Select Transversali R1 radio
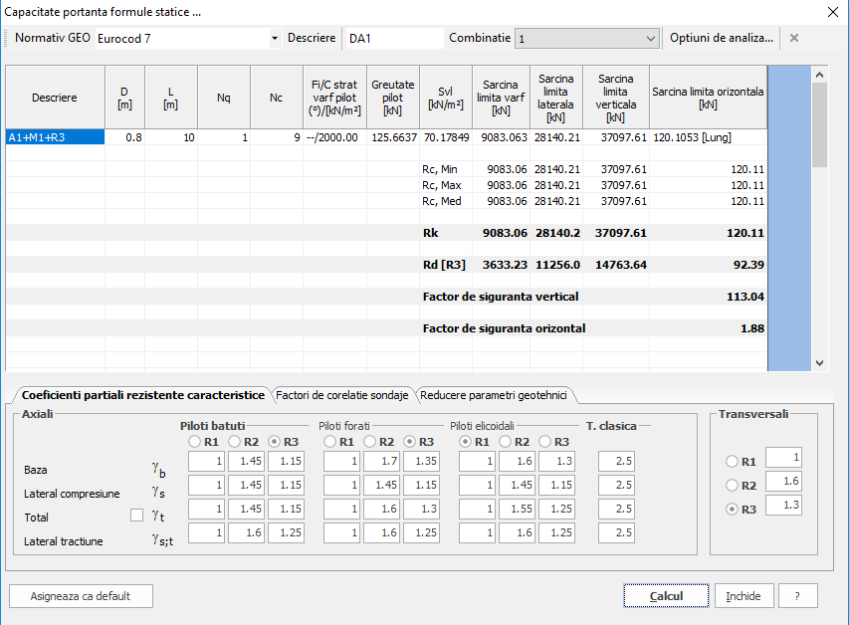850x625 pixels. 732,462
